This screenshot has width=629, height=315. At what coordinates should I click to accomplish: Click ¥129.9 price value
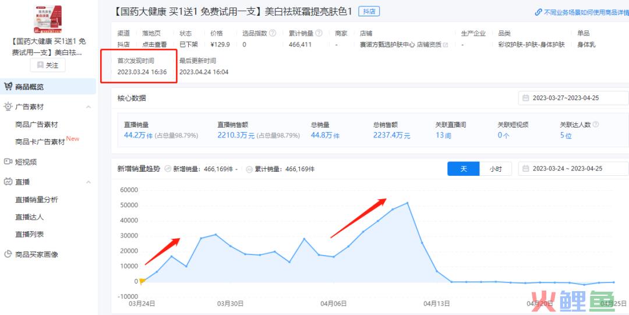click(220, 44)
